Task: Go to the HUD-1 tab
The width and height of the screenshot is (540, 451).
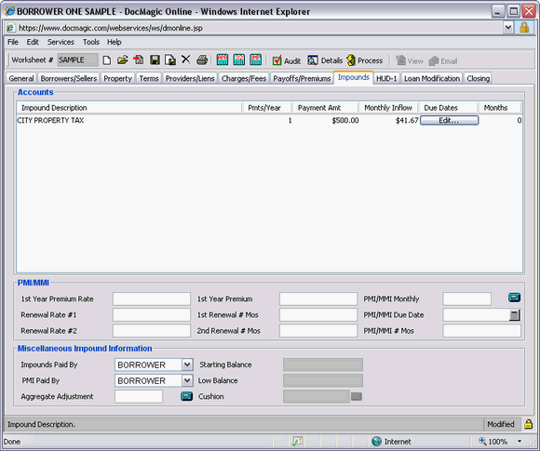Action: (x=386, y=78)
